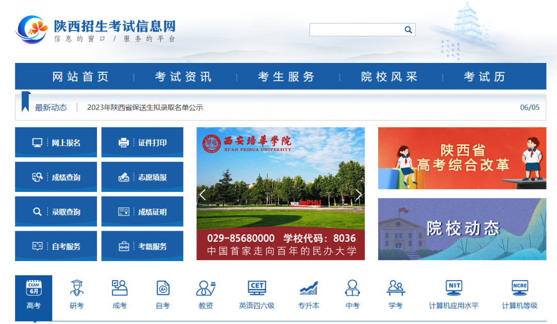Click the 自考服务 self-study exam icon

pos(56,246)
